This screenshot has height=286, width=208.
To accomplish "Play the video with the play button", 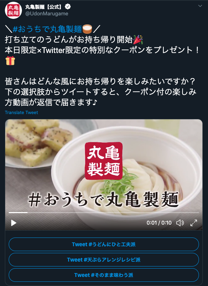I will click(x=14, y=223).
